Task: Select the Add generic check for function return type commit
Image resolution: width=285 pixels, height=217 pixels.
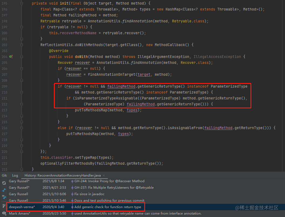Action: click(x=108, y=207)
